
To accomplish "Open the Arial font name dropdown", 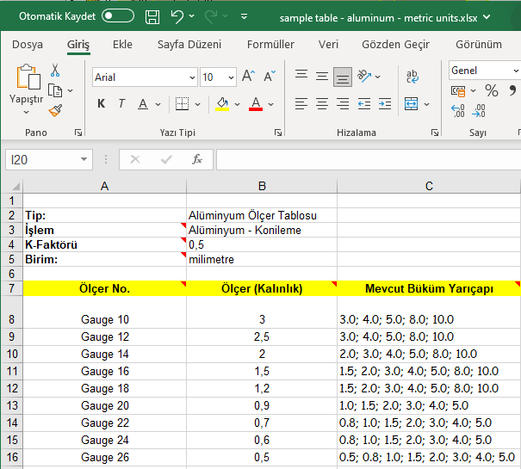I will pyautogui.click(x=191, y=77).
